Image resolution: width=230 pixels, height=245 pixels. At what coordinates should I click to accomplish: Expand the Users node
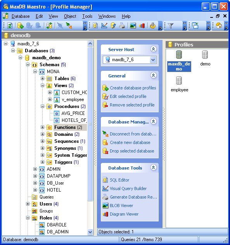[28, 204]
